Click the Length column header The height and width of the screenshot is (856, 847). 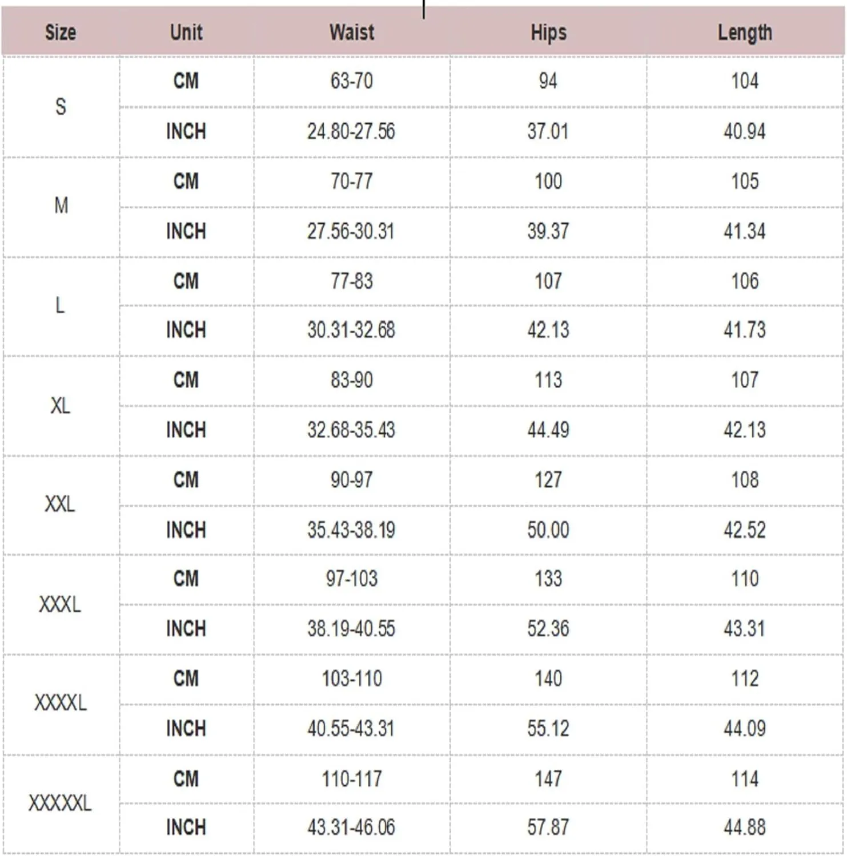(x=745, y=33)
